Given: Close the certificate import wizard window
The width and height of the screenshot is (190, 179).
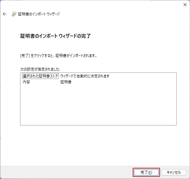Looking at the screenshot, I should (x=185, y=5).
